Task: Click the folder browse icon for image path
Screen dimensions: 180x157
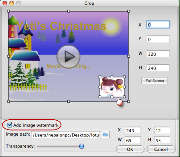Action: coord(105,135)
